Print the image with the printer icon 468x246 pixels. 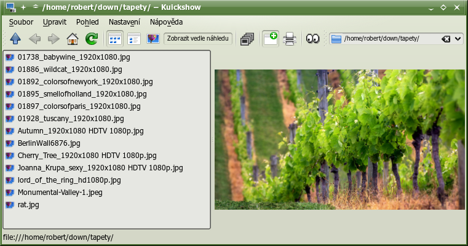click(x=290, y=39)
